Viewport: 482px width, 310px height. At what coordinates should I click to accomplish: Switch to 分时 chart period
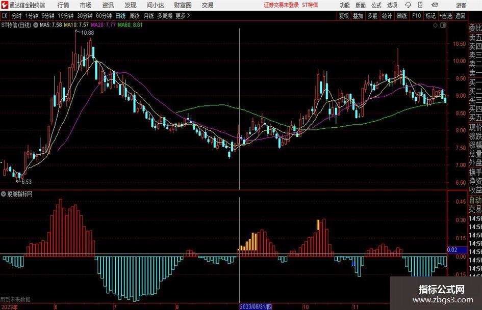click(17, 16)
